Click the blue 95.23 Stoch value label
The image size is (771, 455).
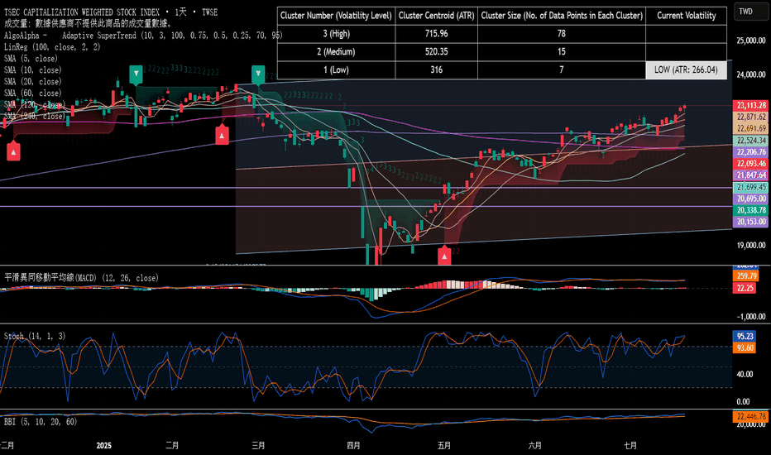coord(745,337)
